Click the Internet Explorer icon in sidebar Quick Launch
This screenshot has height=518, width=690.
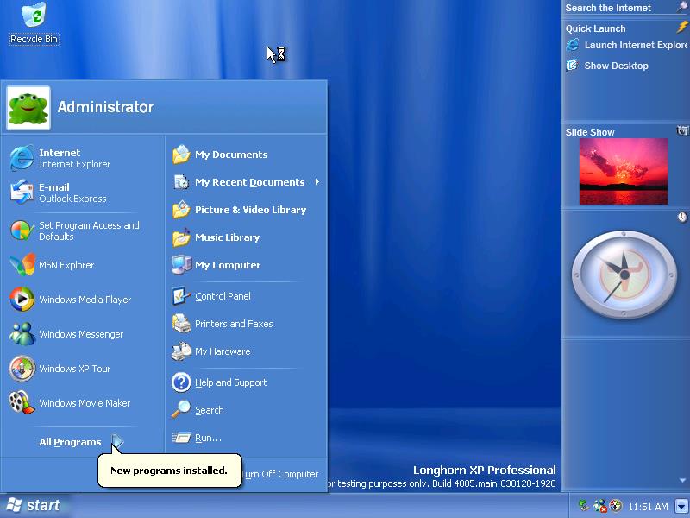573,45
